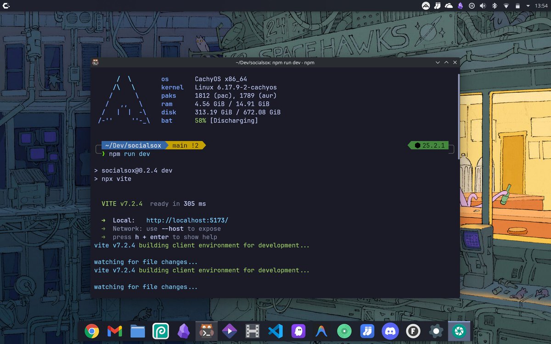Click the 13:54 clock to open the calendar
This screenshot has width=551, height=344.
click(540, 6)
